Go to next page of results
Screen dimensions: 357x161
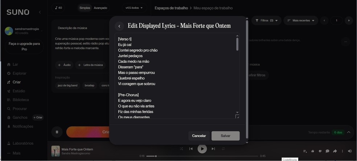pos(349,20)
